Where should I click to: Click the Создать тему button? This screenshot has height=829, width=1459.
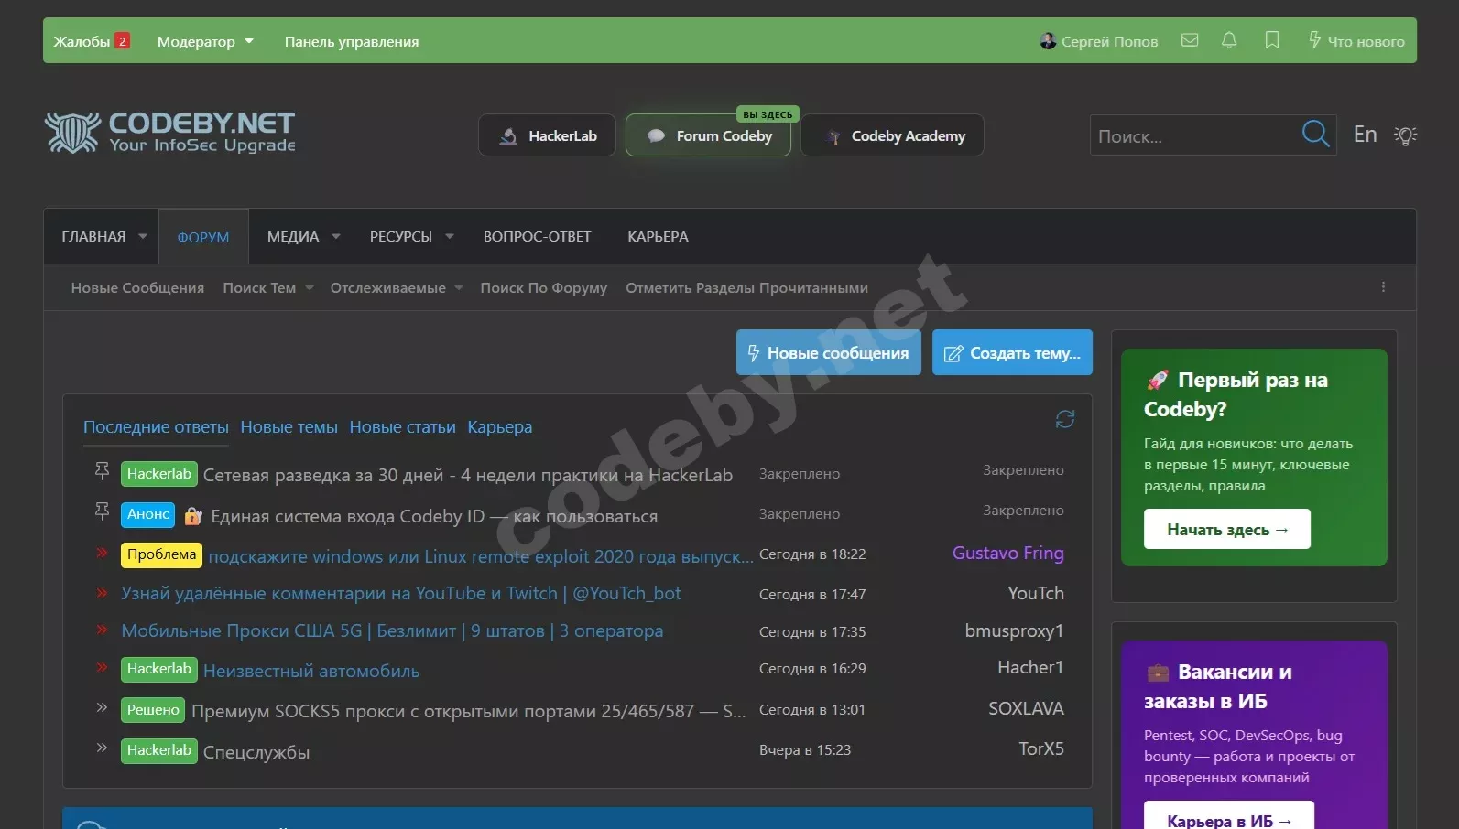[1012, 352]
